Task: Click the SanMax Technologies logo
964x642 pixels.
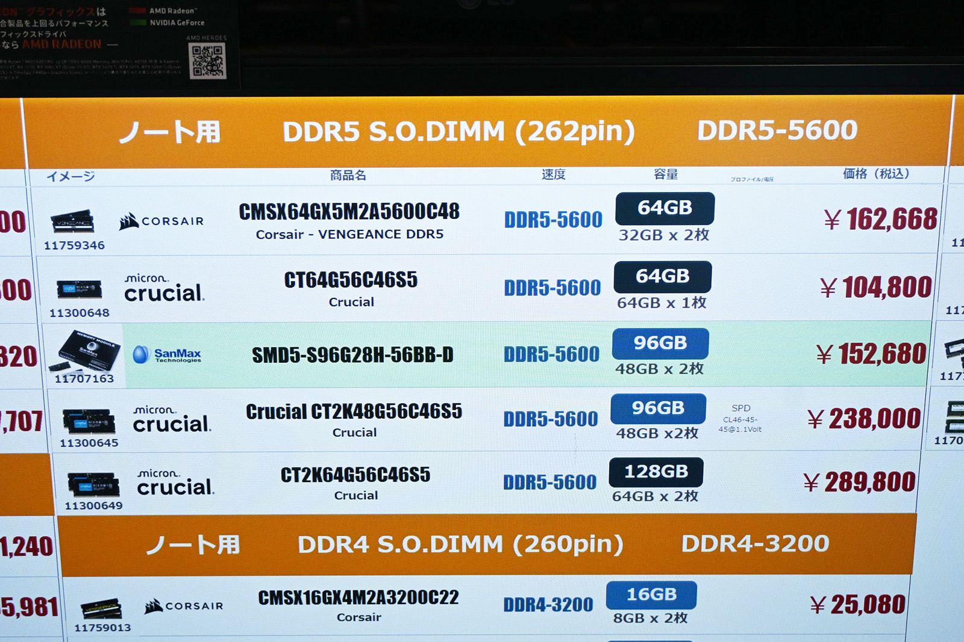Action: click(x=167, y=354)
